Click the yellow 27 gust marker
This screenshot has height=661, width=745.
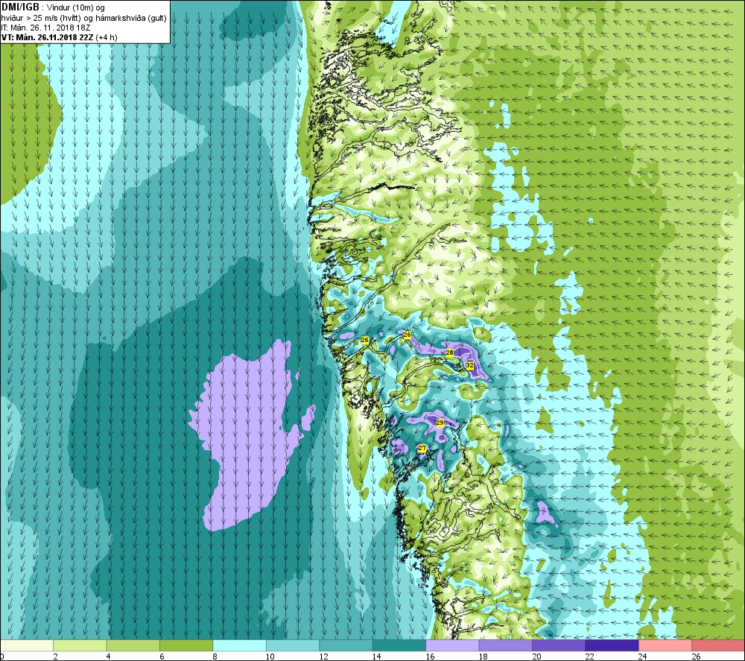[422, 448]
